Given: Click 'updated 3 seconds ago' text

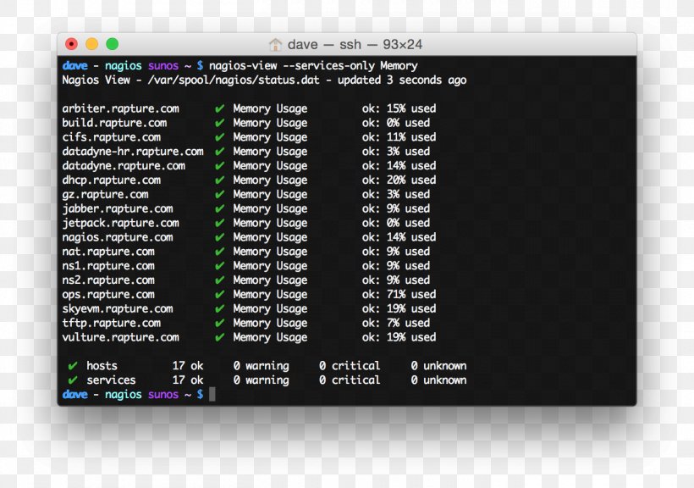Looking at the screenshot, I should 402,80.
